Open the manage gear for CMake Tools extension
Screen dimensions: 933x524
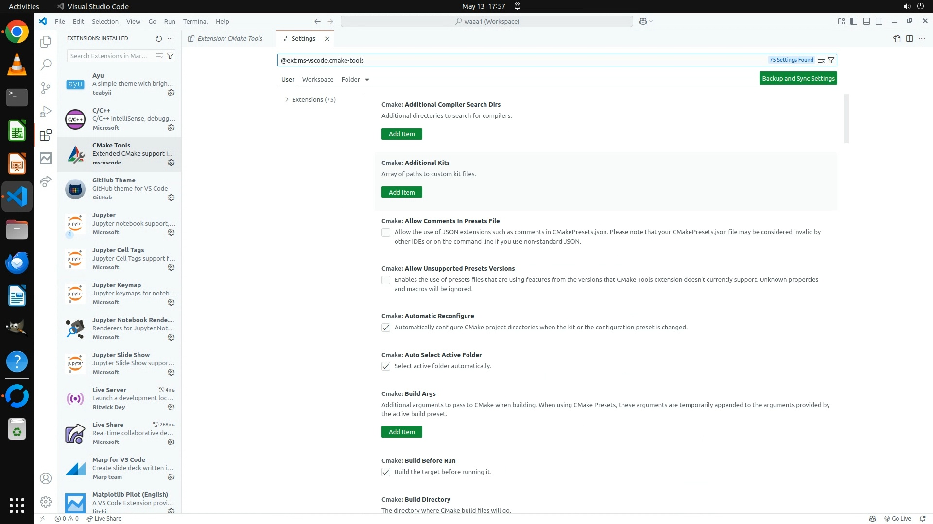point(171,163)
